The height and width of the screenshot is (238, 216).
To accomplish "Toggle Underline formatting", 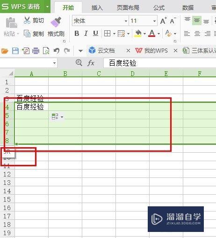I will tap(95, 34).
